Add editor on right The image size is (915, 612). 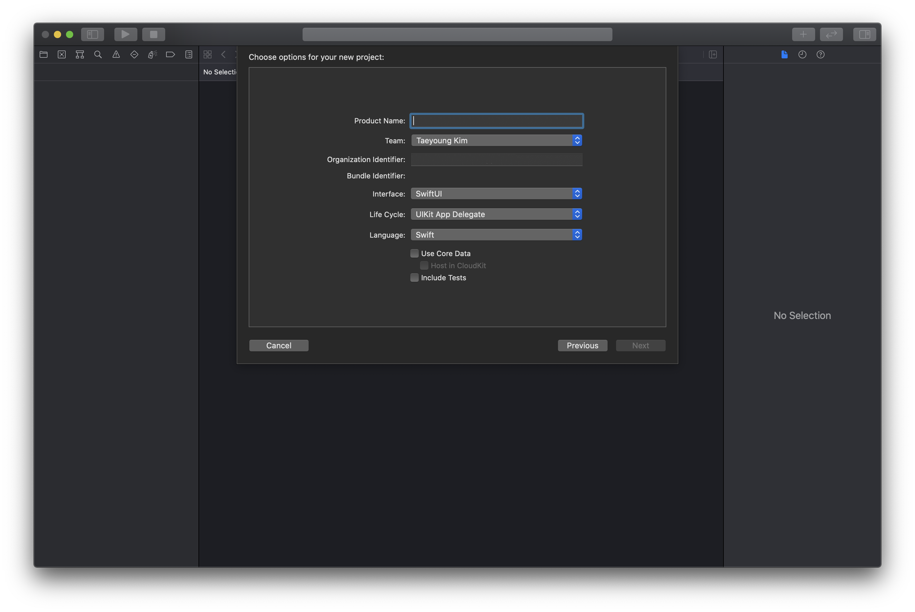713,55
